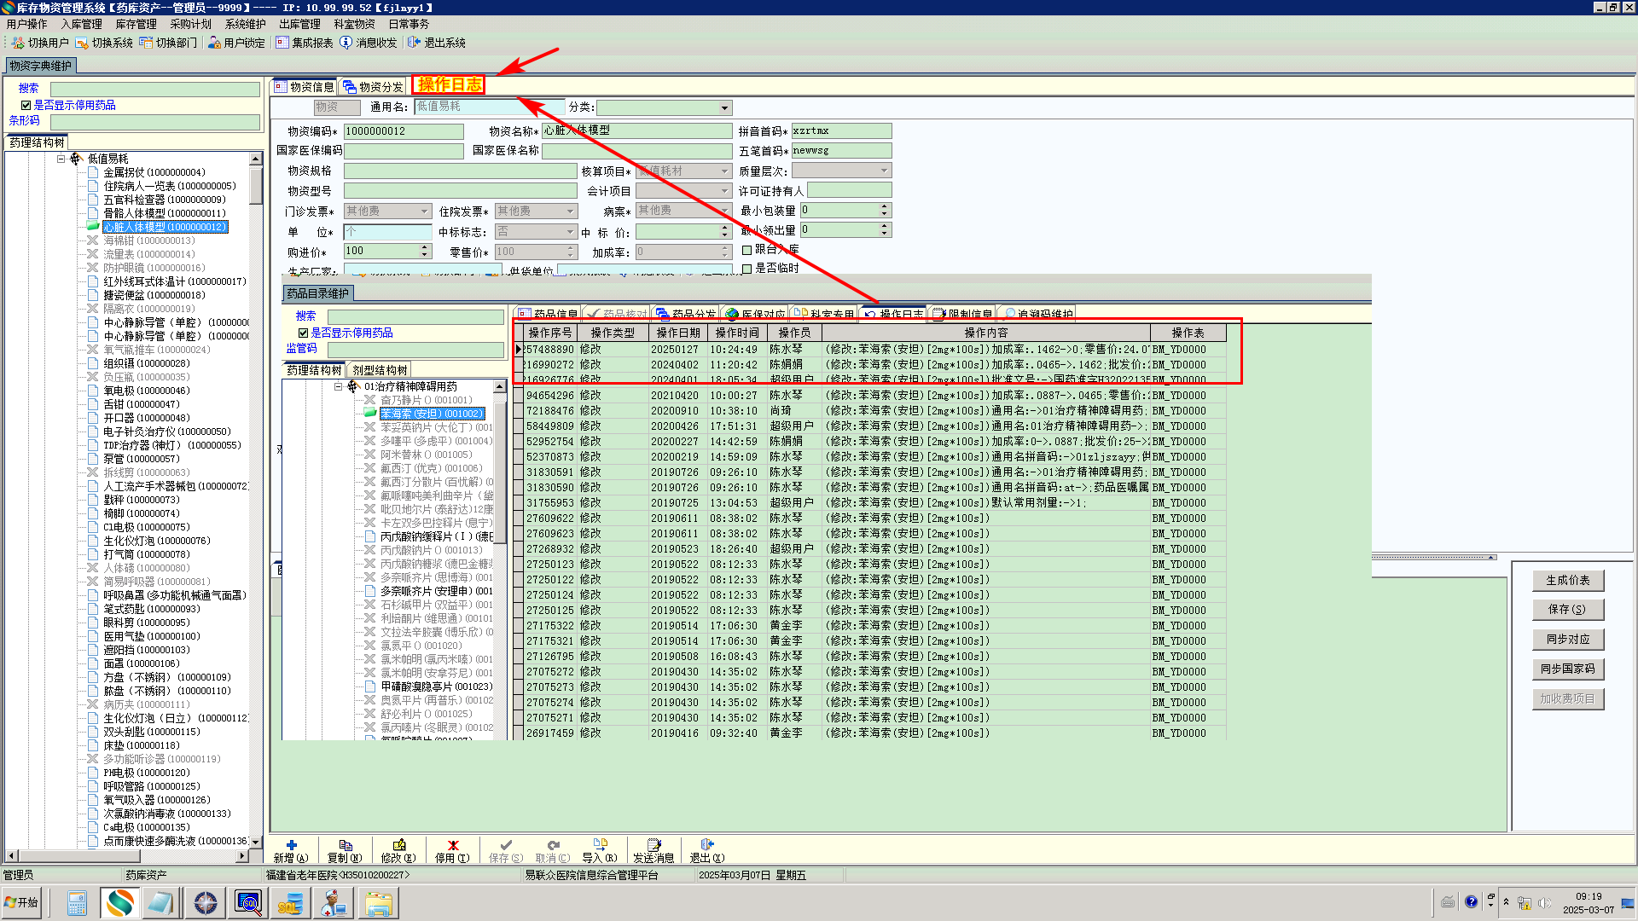Image resolution: width=1638 pixels, height=921 pixels.
Task: Click the 导入 (import) toolbar icon
Action: tap(600, 845)
